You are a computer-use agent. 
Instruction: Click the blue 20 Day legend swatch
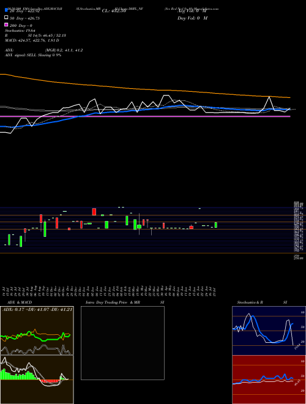point(6,10)
